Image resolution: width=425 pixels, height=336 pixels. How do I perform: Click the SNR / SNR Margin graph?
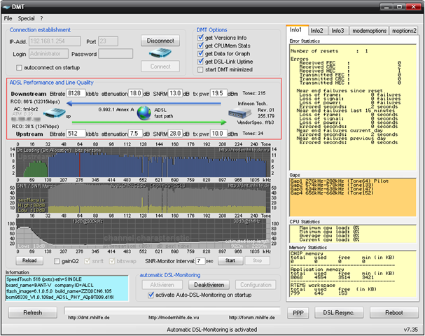(144, 198)
